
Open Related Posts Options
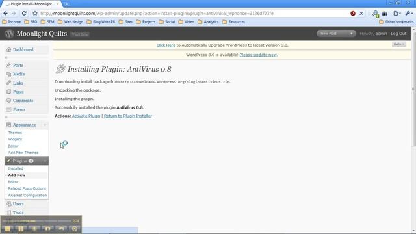pyautogui.click(x=27, y=188)
